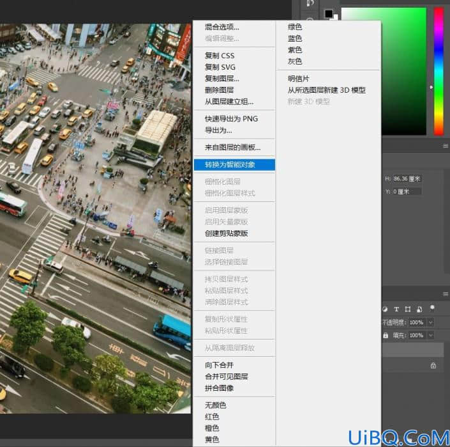Click the history panel icon at top
The image size is (450, 447).
coord(310,3)
